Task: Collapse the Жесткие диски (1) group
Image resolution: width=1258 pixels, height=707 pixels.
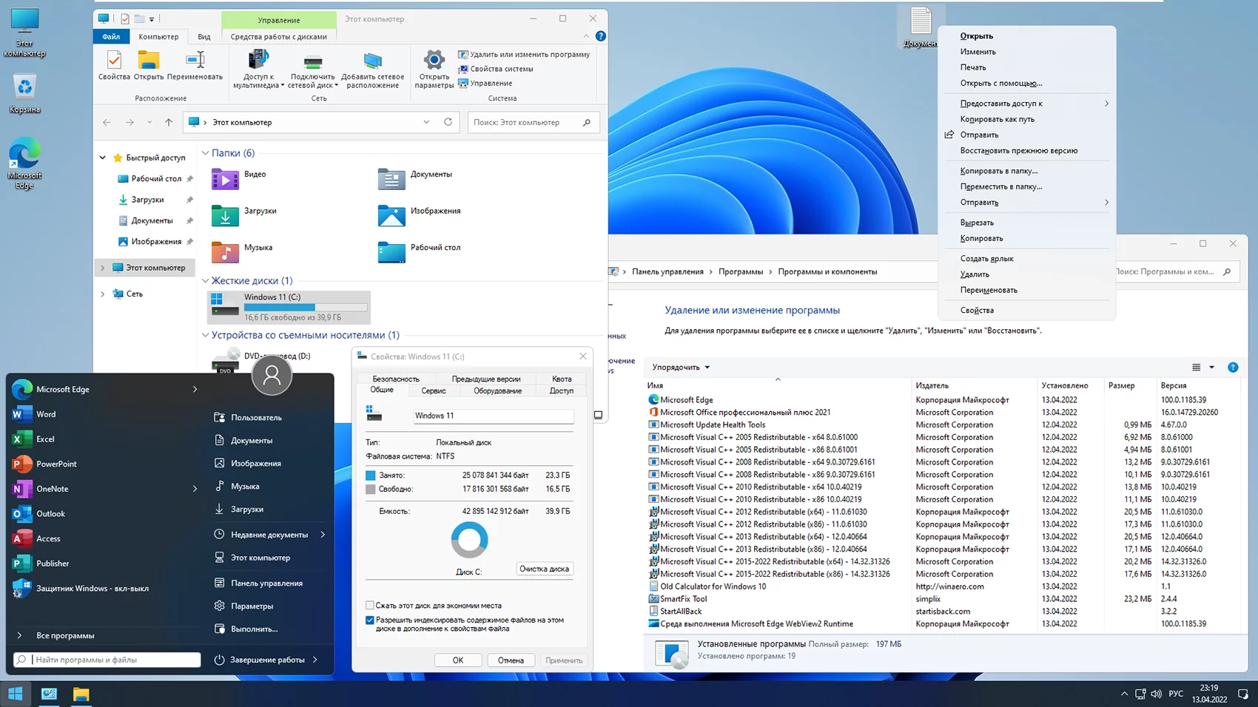Action: pos(206,281)
